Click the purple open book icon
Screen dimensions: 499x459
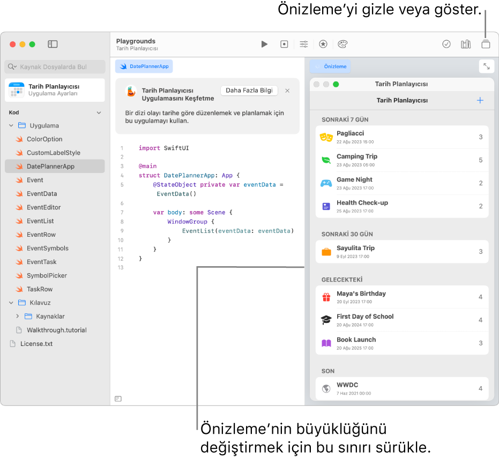point(326,343)
